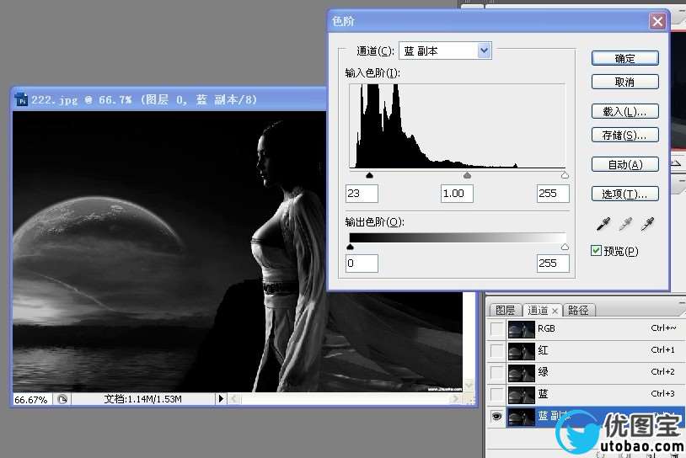Show the 蓝 channel visibility
The width and height of the screenshot is (686, 458).
pyautogui.click(x=496, y=394)
